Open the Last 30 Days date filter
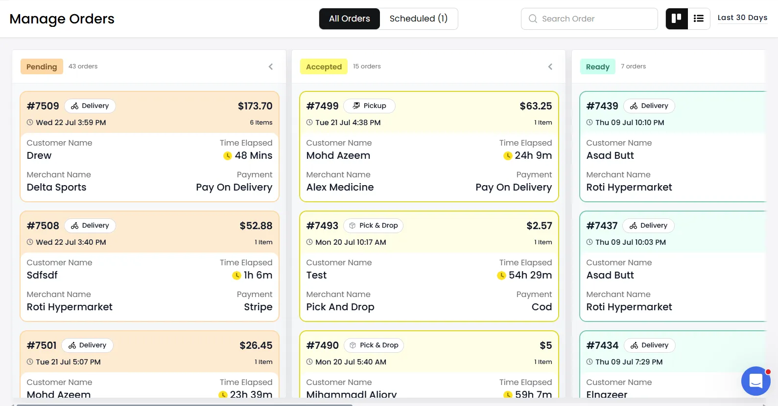The height and width of the screenshot is (406, 778). pos(742,18)
